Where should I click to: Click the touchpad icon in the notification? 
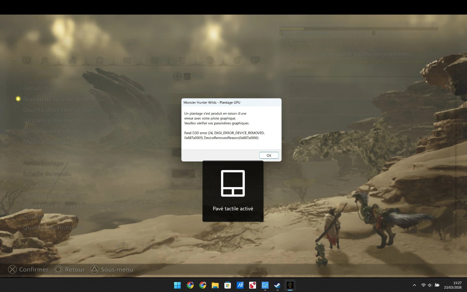(x=233, y=183)
